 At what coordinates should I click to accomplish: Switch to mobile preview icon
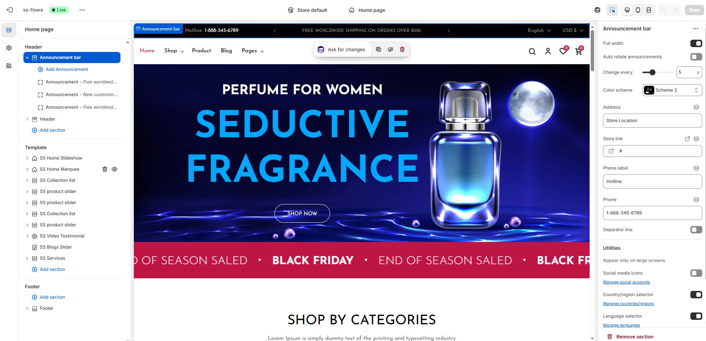(638, 10)
